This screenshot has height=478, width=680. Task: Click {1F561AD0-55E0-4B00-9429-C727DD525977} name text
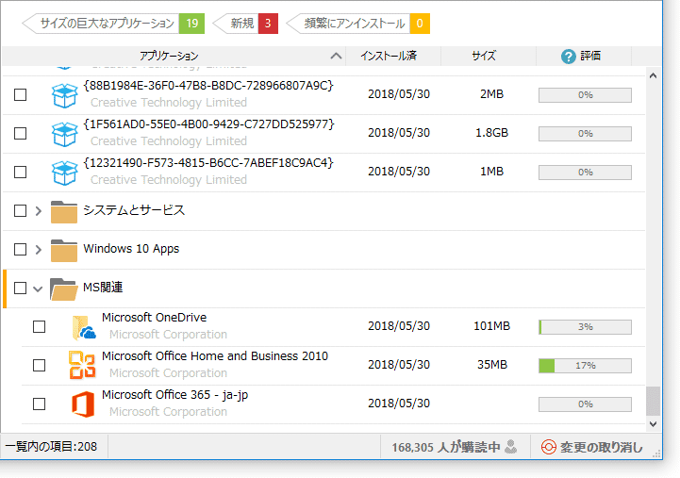(x=208, y=124)
